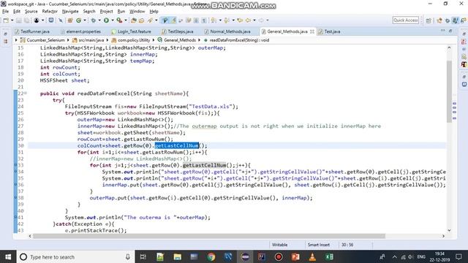Click the Open Task icon in toolbar
Image resolution: width=468 pixels, height=263 pixels.
(x=141, y=20)
